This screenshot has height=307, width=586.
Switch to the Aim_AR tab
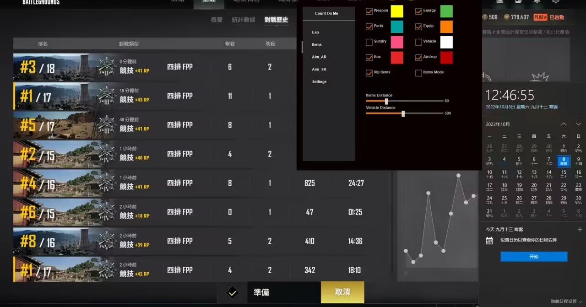(x=319, y=57)
